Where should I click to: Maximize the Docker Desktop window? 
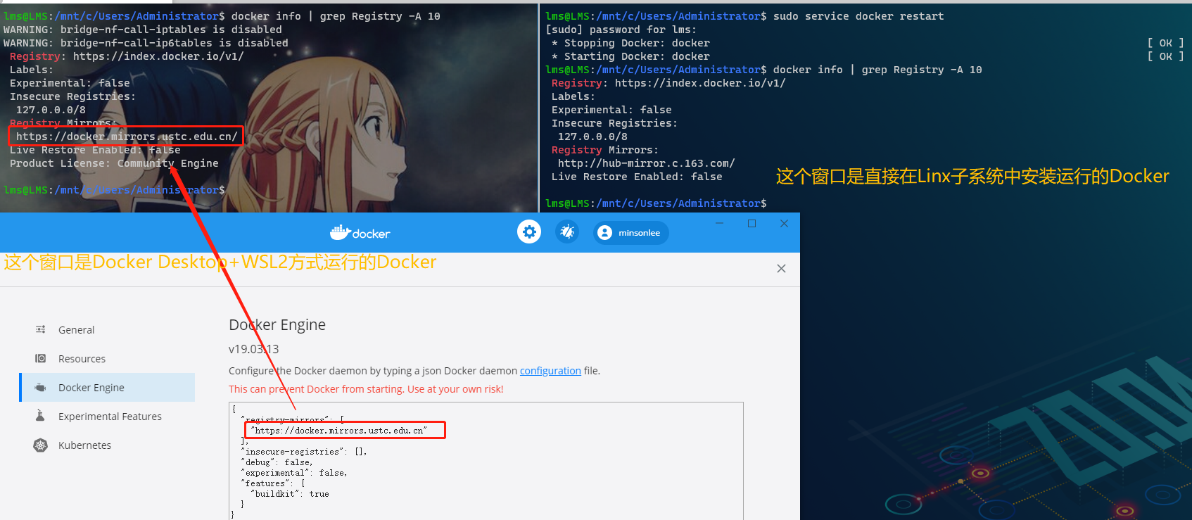click(752, 223)
